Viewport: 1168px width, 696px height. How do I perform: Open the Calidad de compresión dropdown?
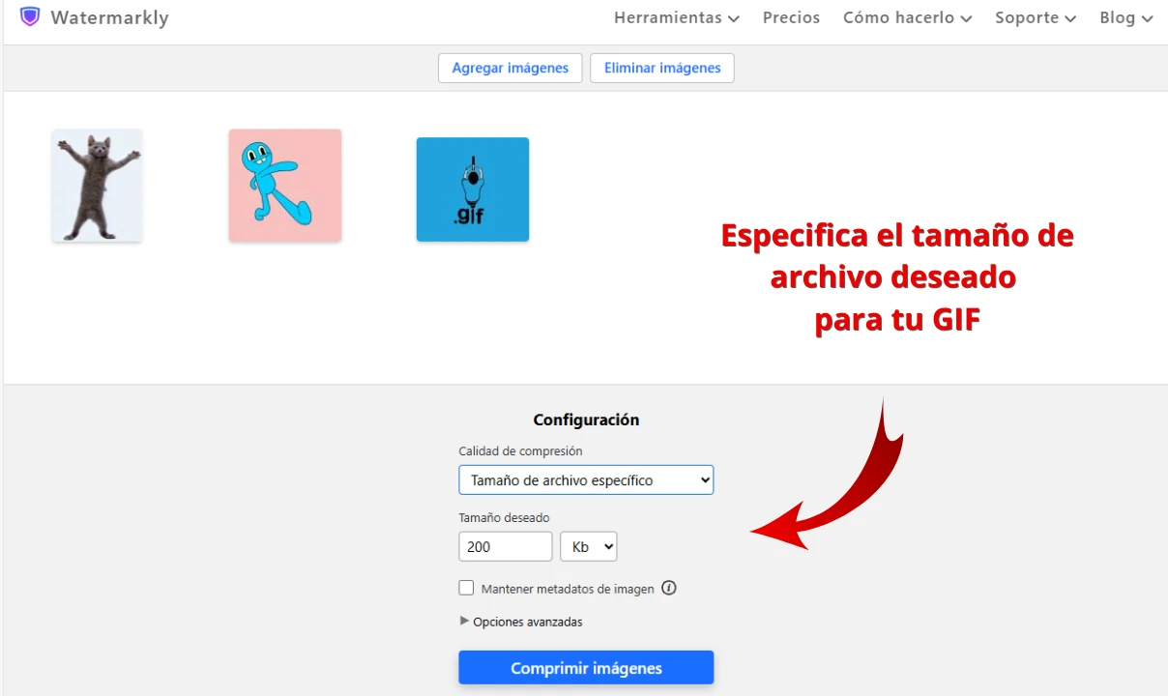click(586, 480)
